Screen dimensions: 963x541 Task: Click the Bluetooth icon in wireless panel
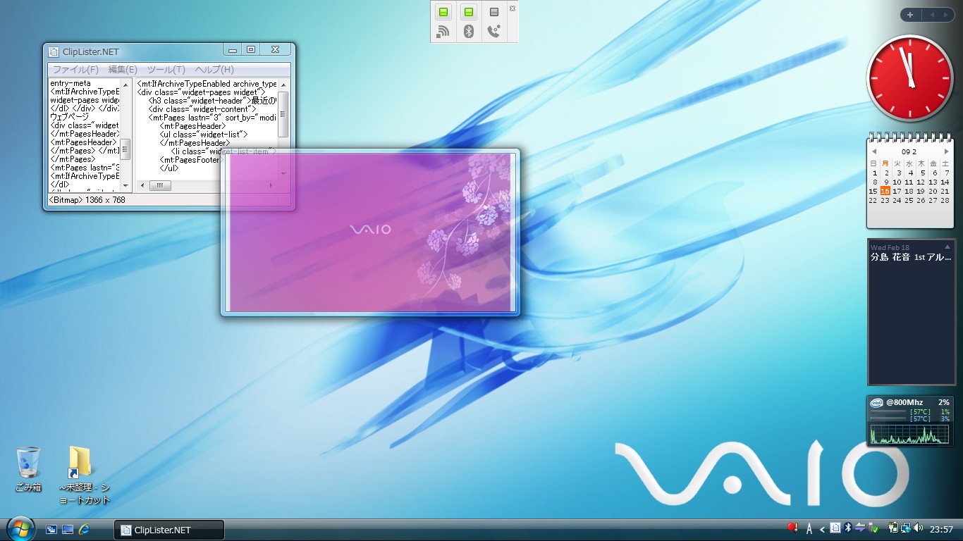(x=468, y=32)
